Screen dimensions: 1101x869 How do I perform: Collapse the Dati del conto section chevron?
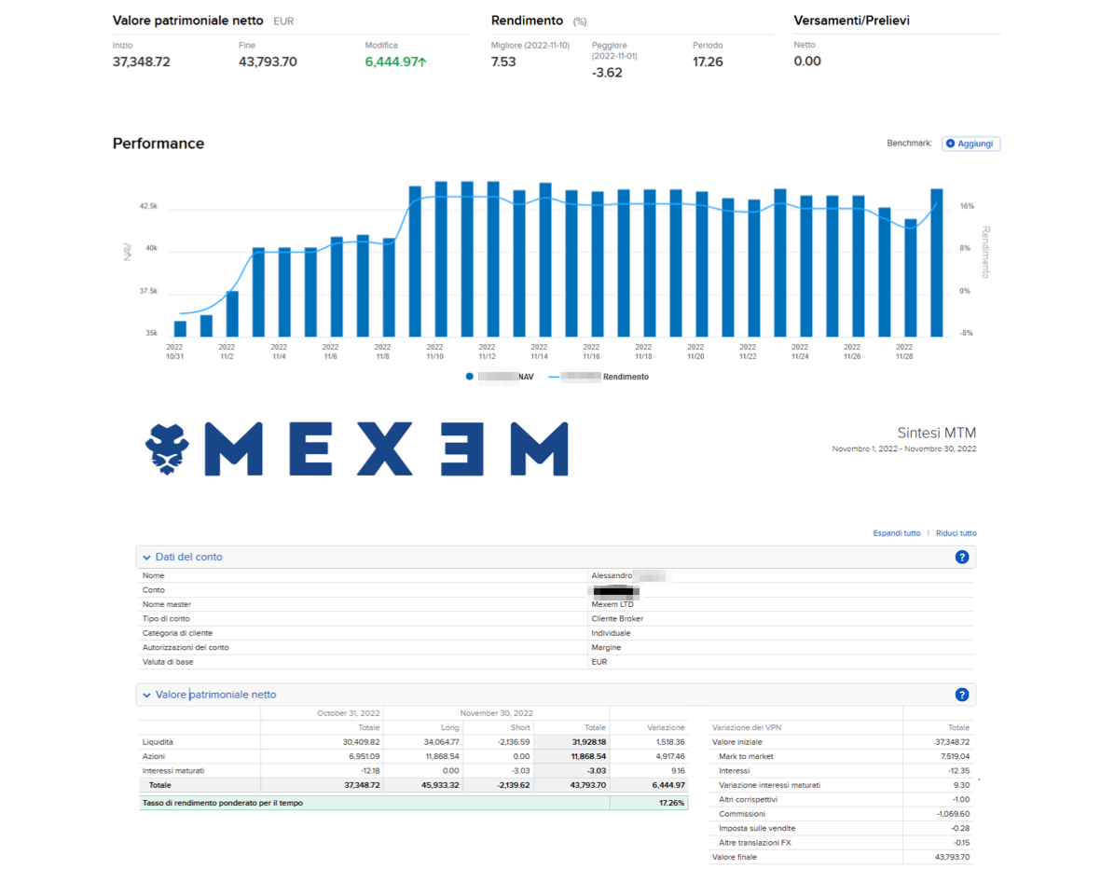pos(147,558)
